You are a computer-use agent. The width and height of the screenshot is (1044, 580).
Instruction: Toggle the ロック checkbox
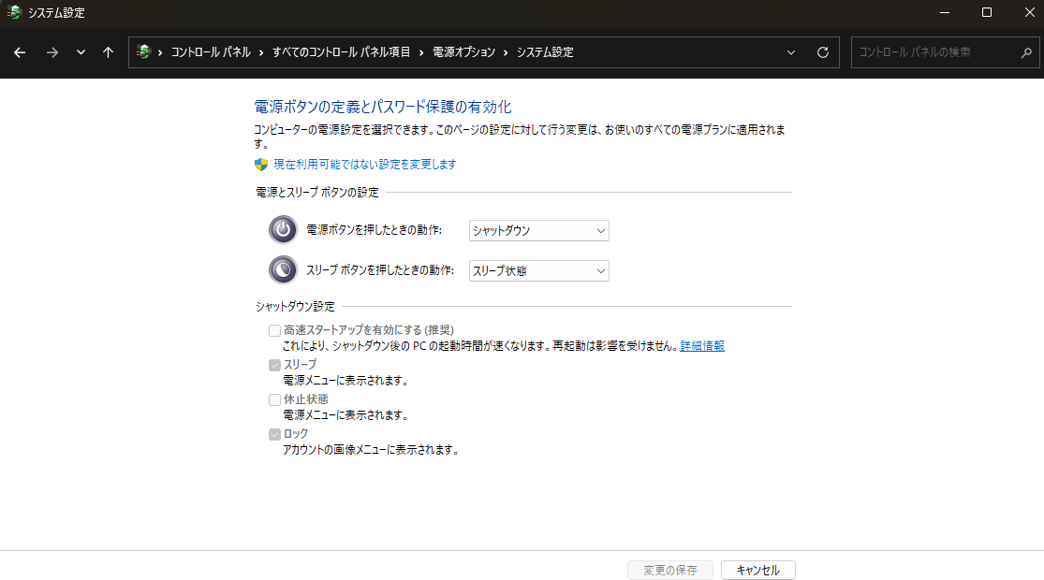coord(274,434)
